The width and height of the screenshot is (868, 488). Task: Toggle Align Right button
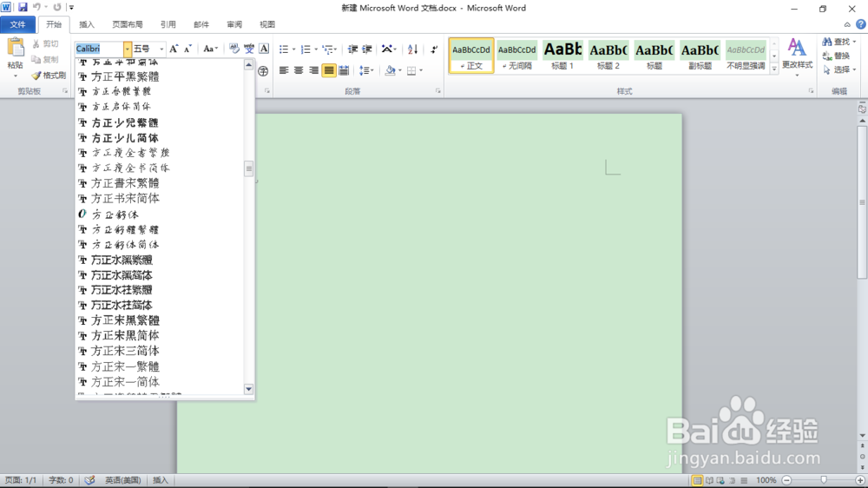[x=314, y=70]
